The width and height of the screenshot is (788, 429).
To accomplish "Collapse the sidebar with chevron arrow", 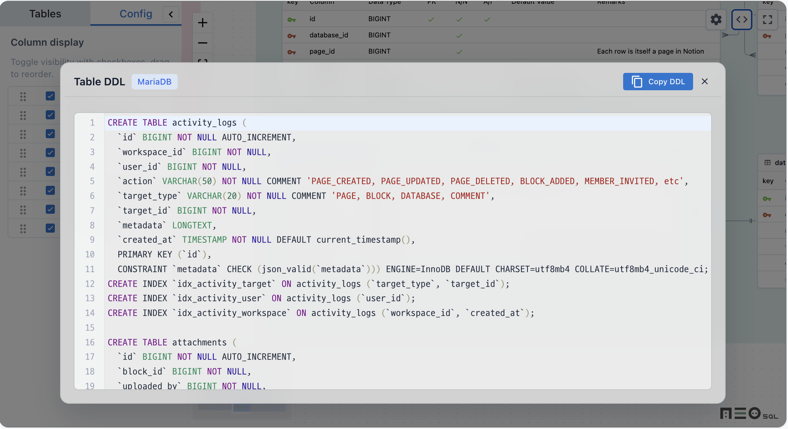I will click(x=171, y=14).
